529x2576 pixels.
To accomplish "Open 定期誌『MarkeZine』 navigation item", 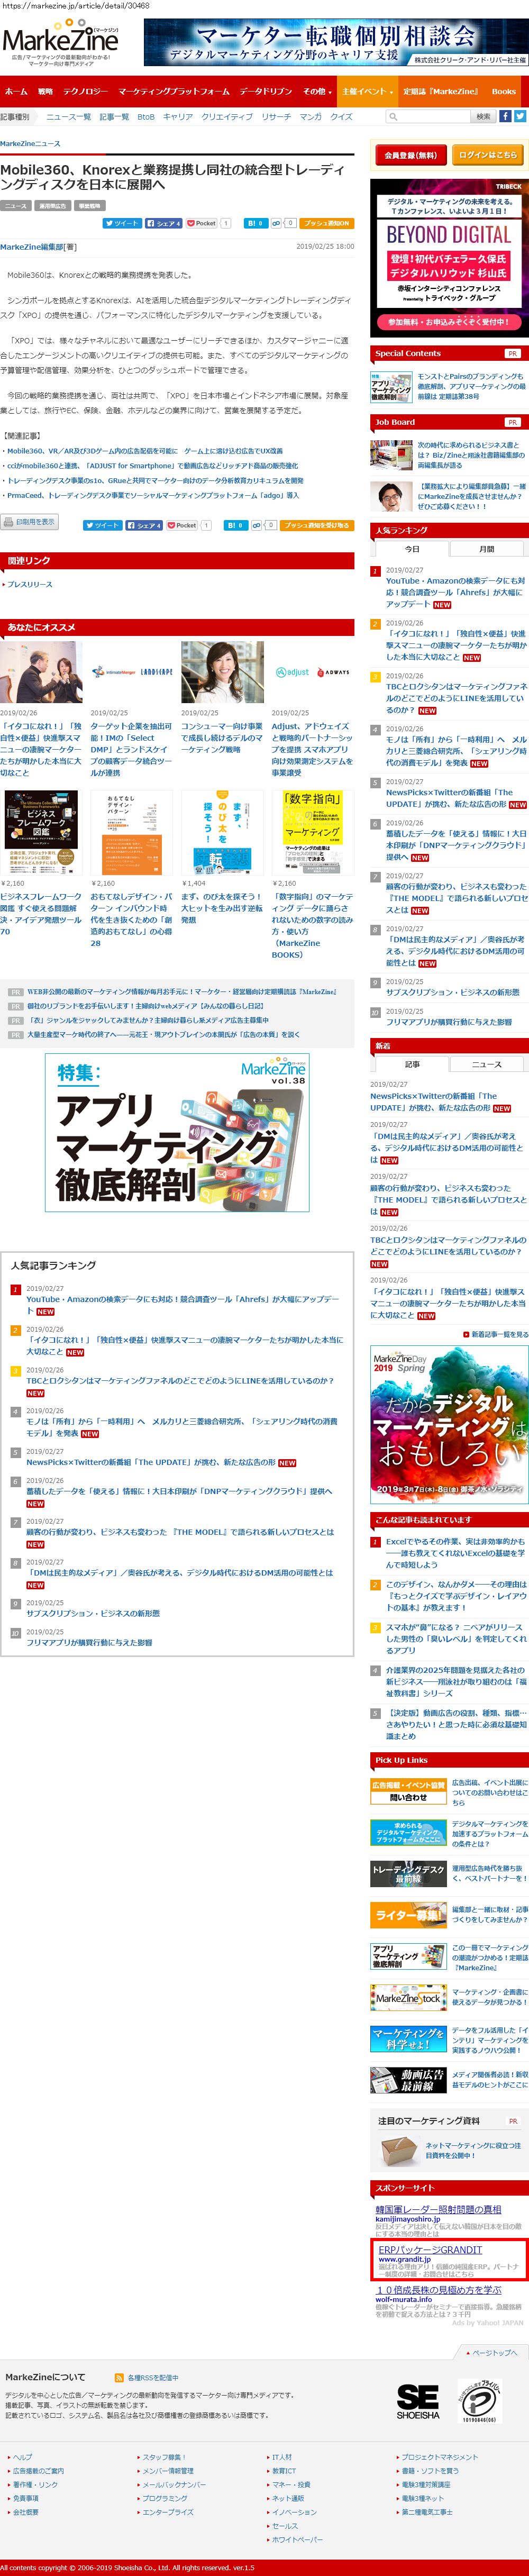I will point(441,91).
